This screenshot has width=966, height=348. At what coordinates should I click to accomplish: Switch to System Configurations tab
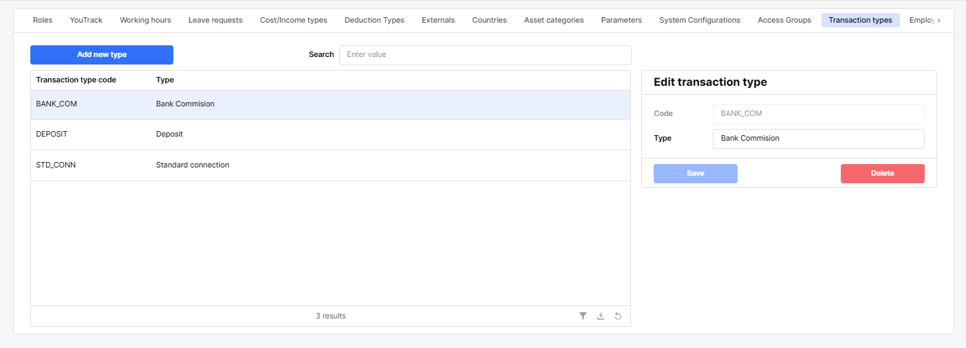[700, 20]
